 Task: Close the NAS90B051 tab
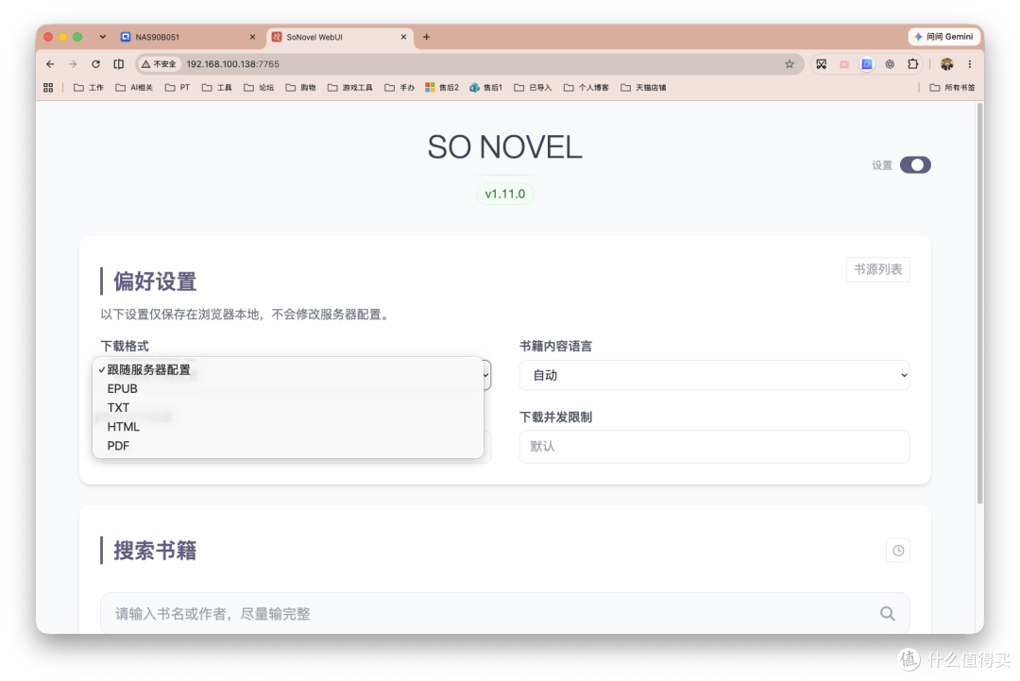tap(252, 37)
